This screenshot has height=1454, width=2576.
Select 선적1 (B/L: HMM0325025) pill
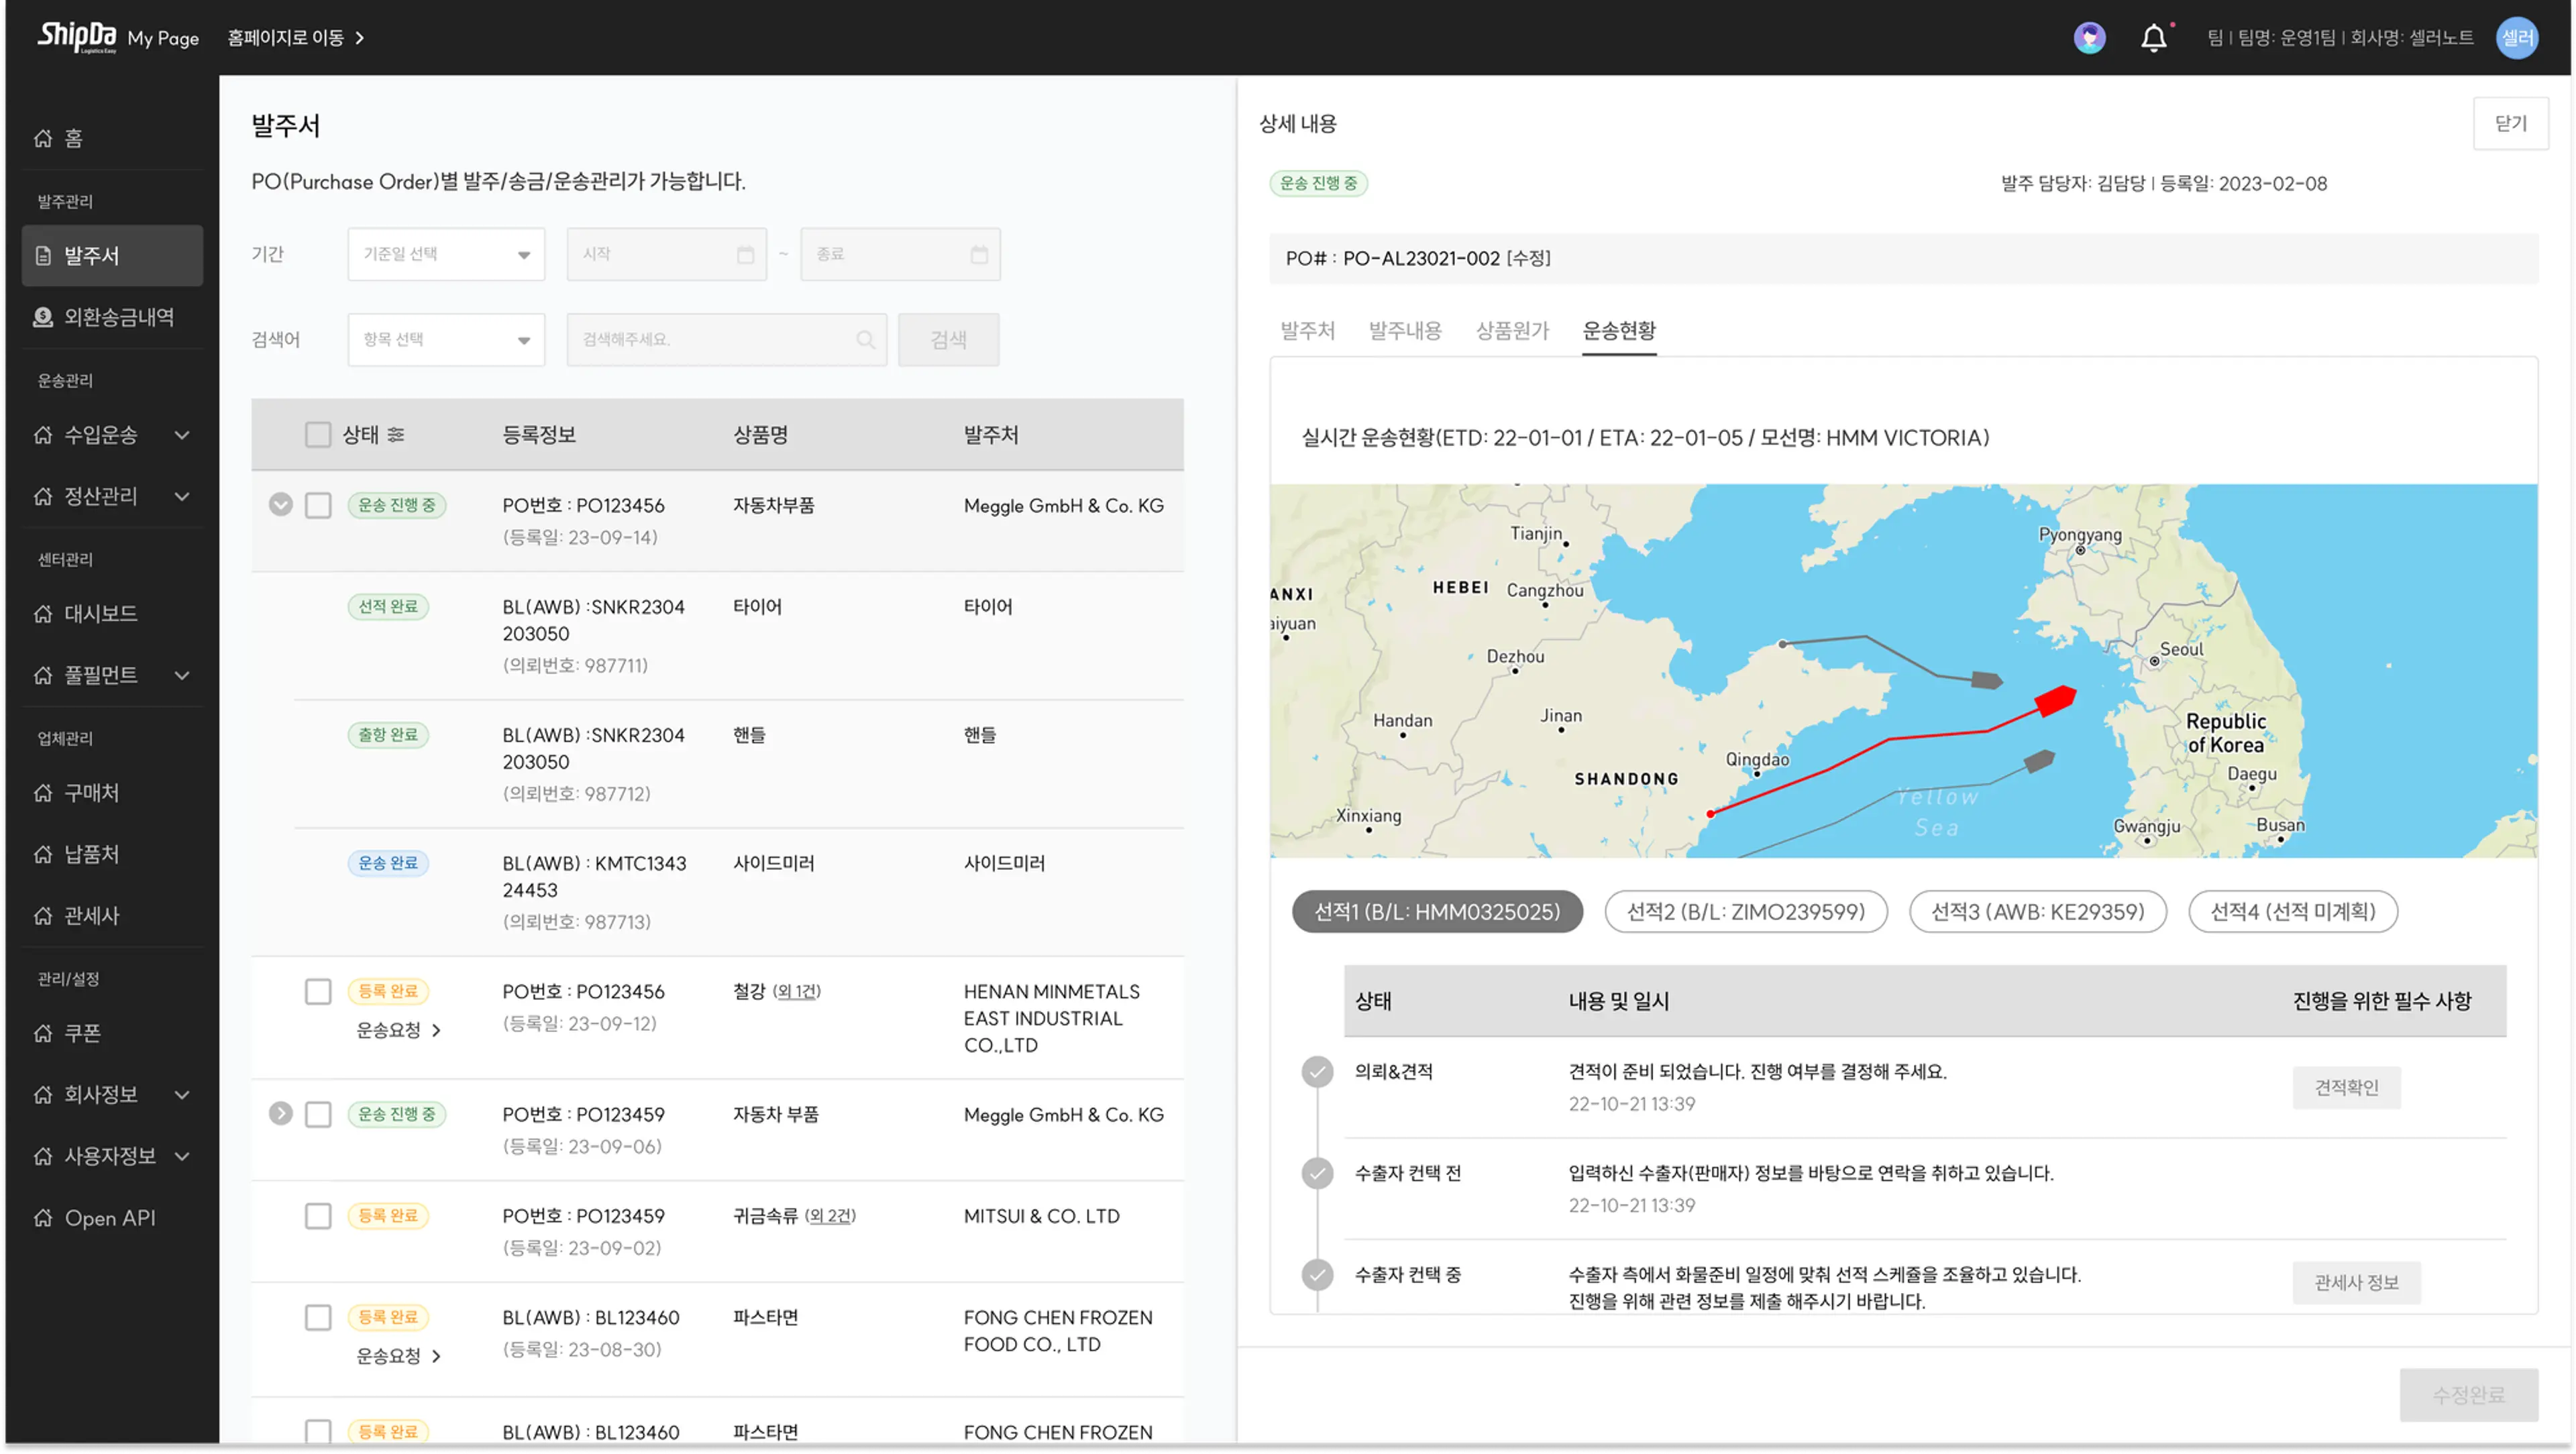coord(1437,912)
